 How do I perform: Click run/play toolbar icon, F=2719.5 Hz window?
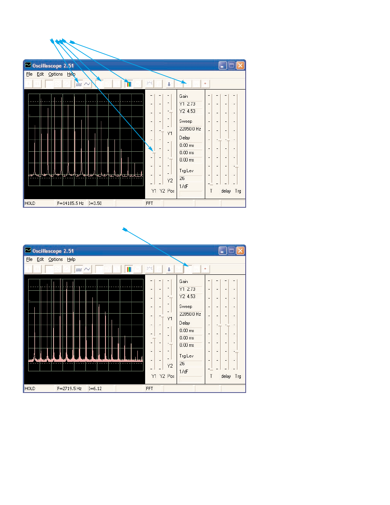pyautogui.click(x=29, y=269)
